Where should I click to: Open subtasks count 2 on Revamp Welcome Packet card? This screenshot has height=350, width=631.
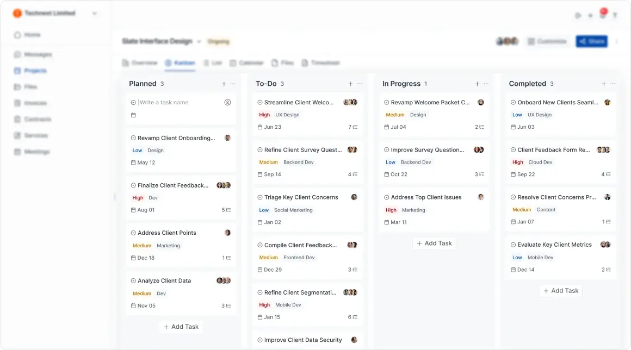click(479, 127)
